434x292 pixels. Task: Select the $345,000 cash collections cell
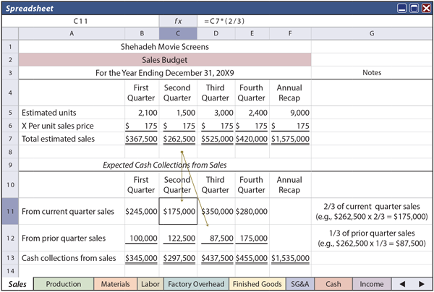point(142,258)
